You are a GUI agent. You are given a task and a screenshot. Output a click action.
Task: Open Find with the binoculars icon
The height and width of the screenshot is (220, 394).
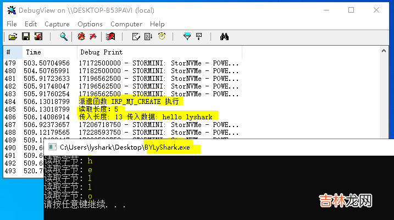pyautogui.click(x=224, y=37)
